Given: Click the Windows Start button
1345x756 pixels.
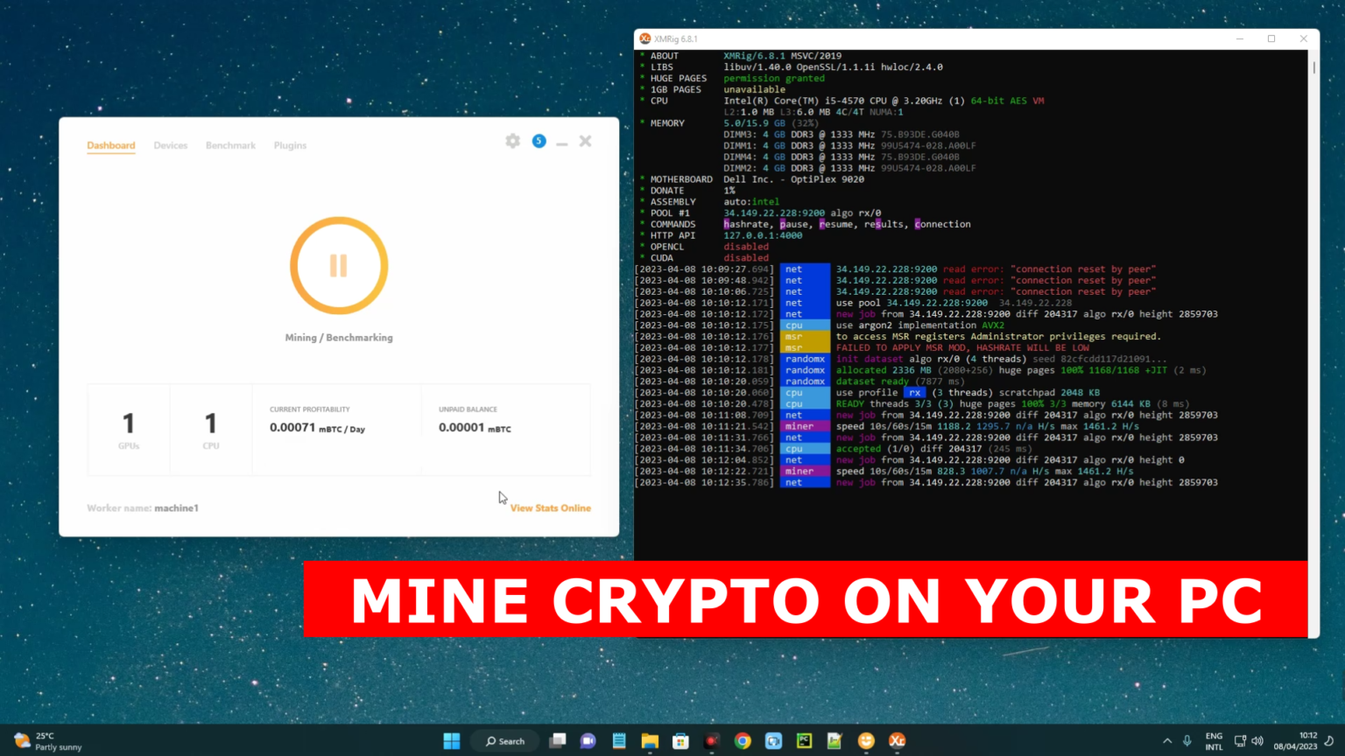Looking at the screenshot, I should (x=451, y=740).
